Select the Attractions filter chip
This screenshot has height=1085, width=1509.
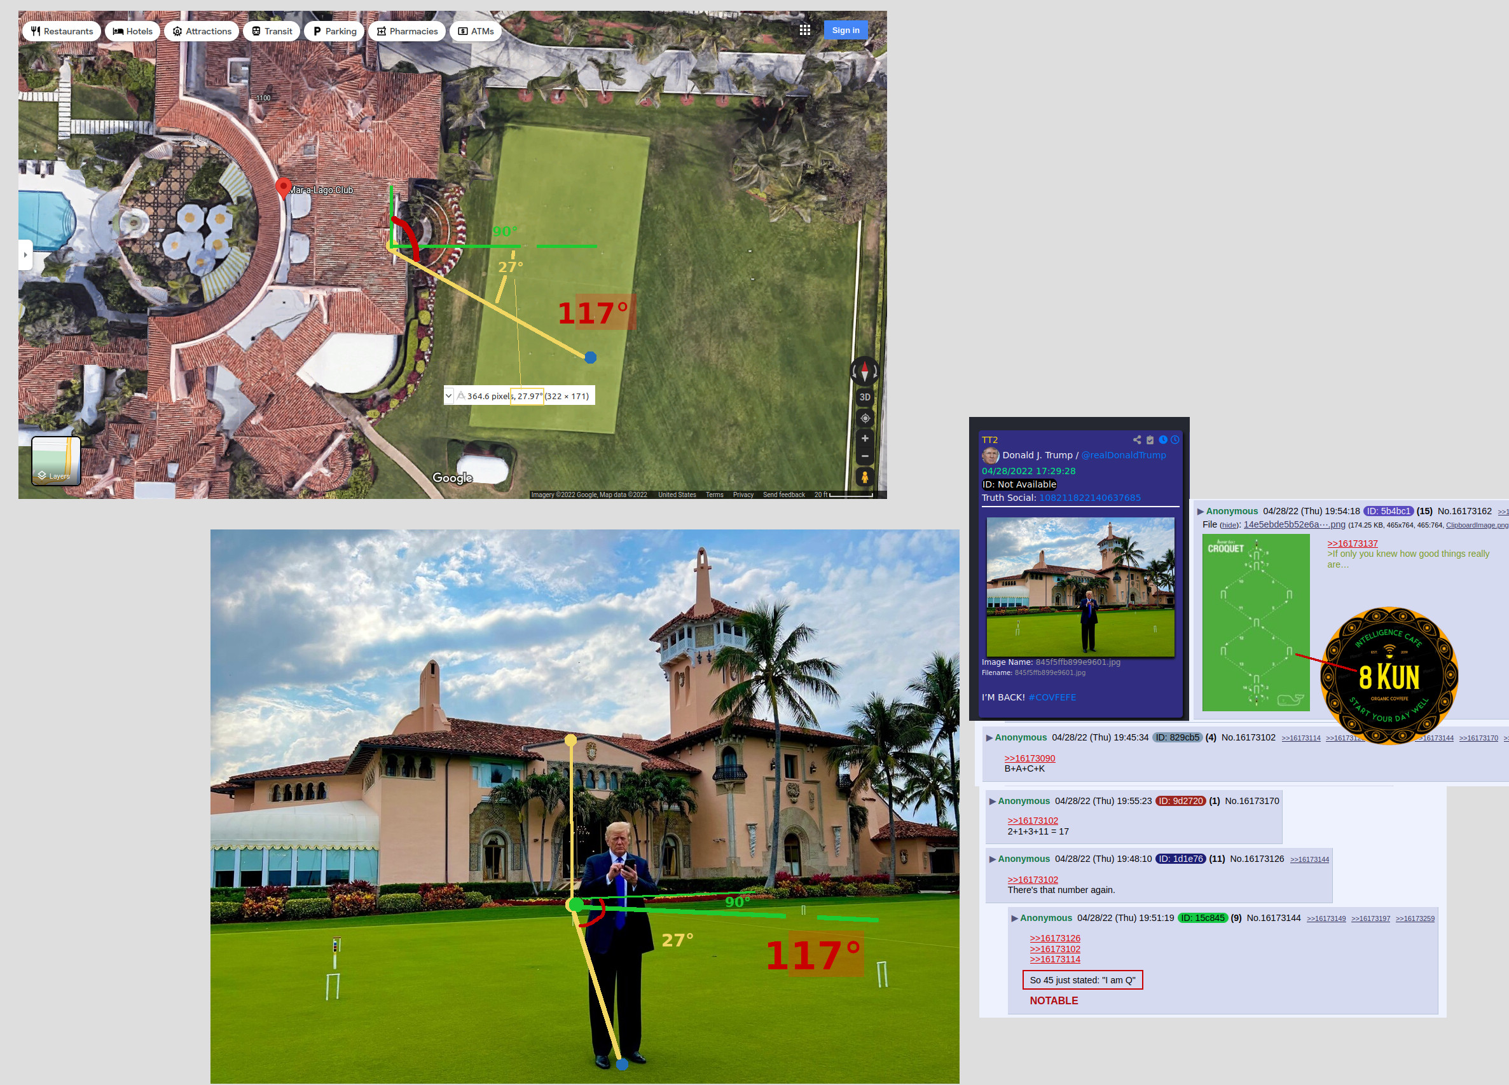click(202, 31)
